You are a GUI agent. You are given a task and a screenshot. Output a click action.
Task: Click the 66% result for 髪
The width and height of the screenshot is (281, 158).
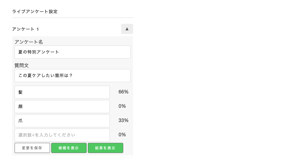pos(123,92)
